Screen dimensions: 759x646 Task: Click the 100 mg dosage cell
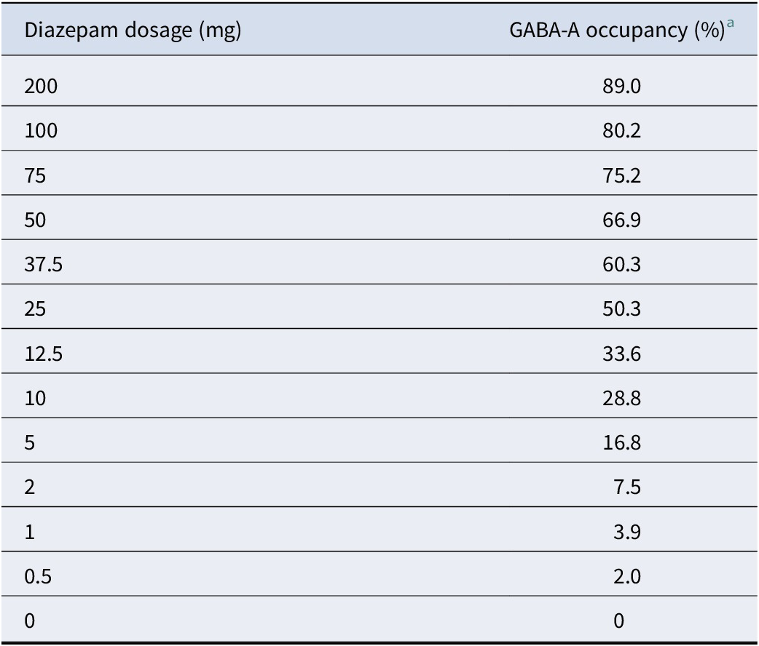(x=41, y=130)
